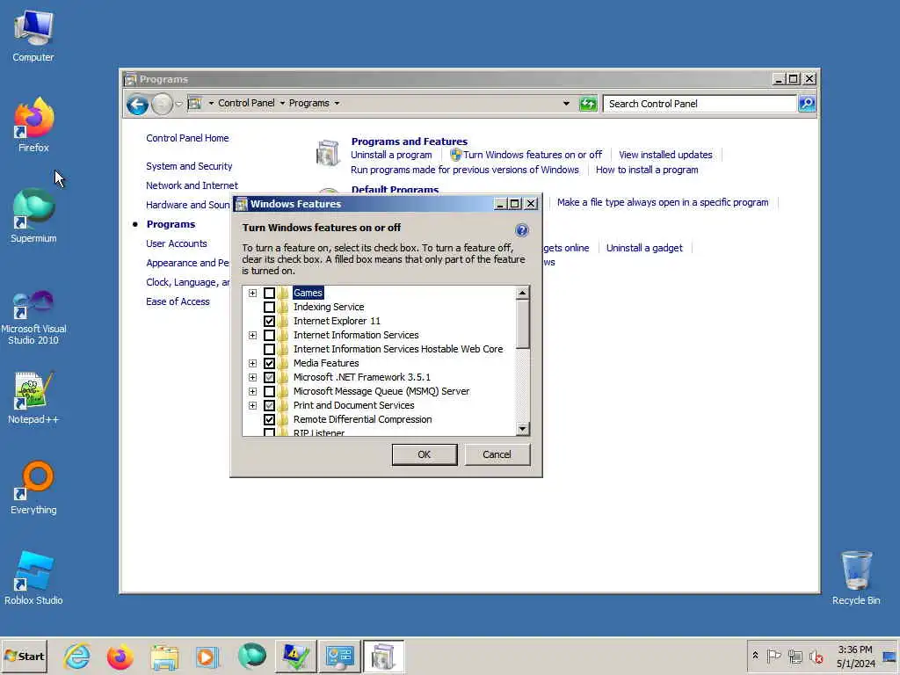Expand the Media Features tree node
The height and width of the screenshot is (675, 900).
point(252,363)
